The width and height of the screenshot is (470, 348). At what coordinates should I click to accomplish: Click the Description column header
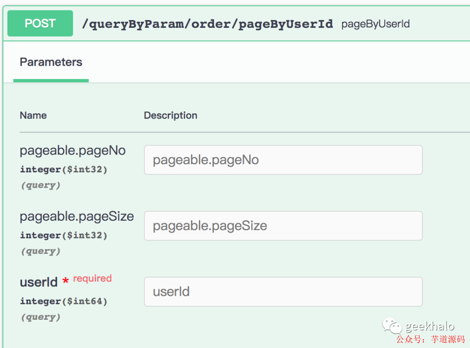171,116
